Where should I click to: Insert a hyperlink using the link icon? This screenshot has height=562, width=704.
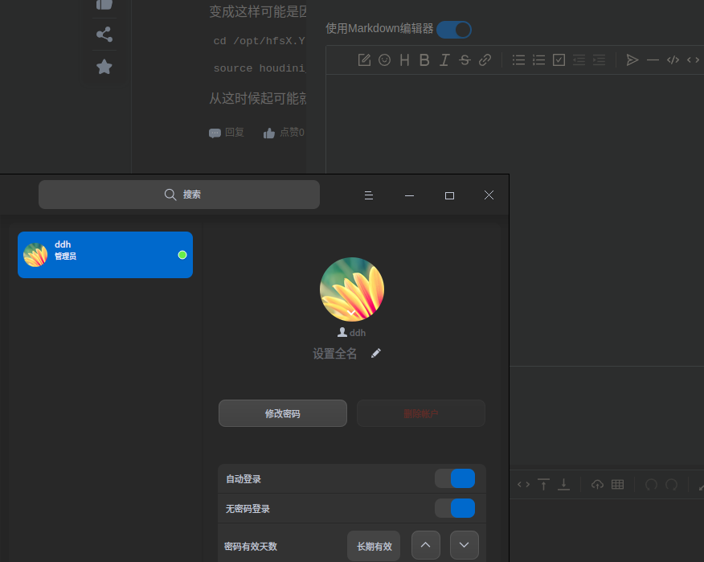(485, 59)
